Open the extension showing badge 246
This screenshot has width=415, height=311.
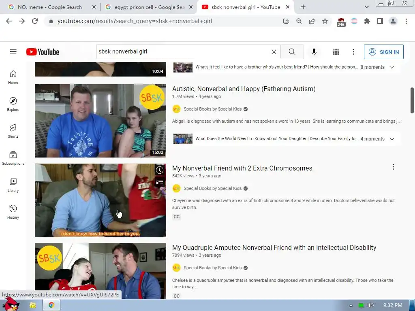click(341, 22)
